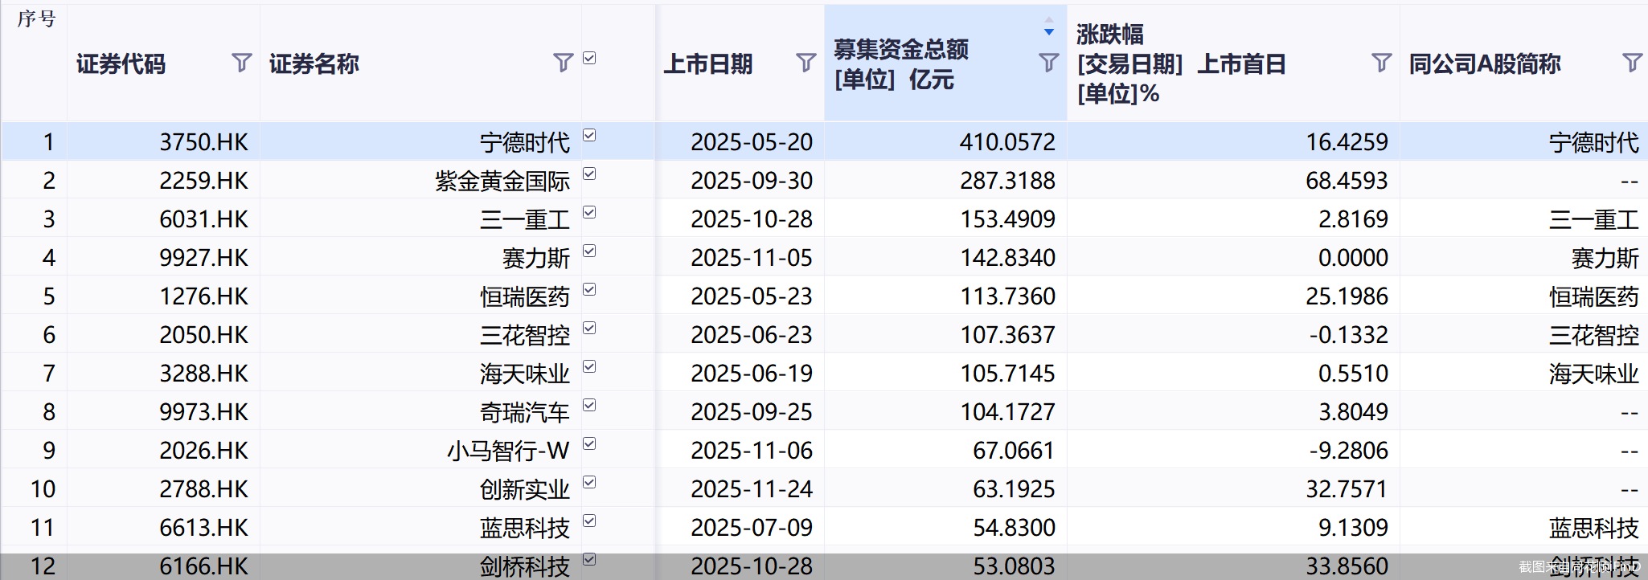Click funds raised value 287.3188
The width and height of the screenshot is (1648, 580).
pyautogui.click(x=1007, y=181)
